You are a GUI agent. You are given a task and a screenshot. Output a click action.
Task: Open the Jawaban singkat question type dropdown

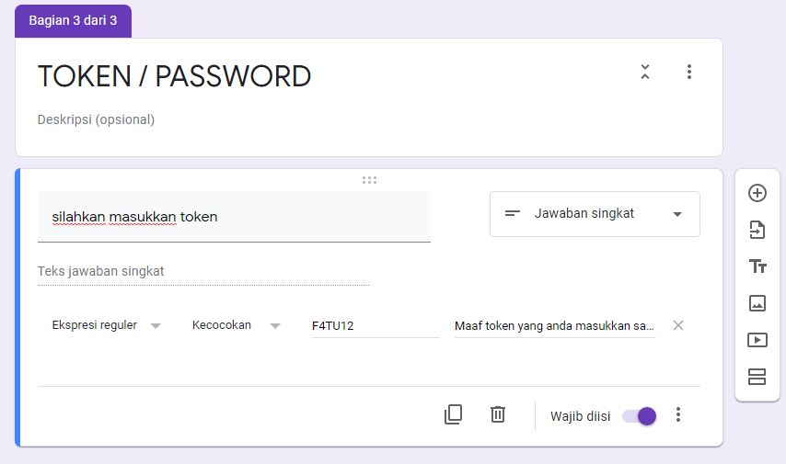pos(595,214)
